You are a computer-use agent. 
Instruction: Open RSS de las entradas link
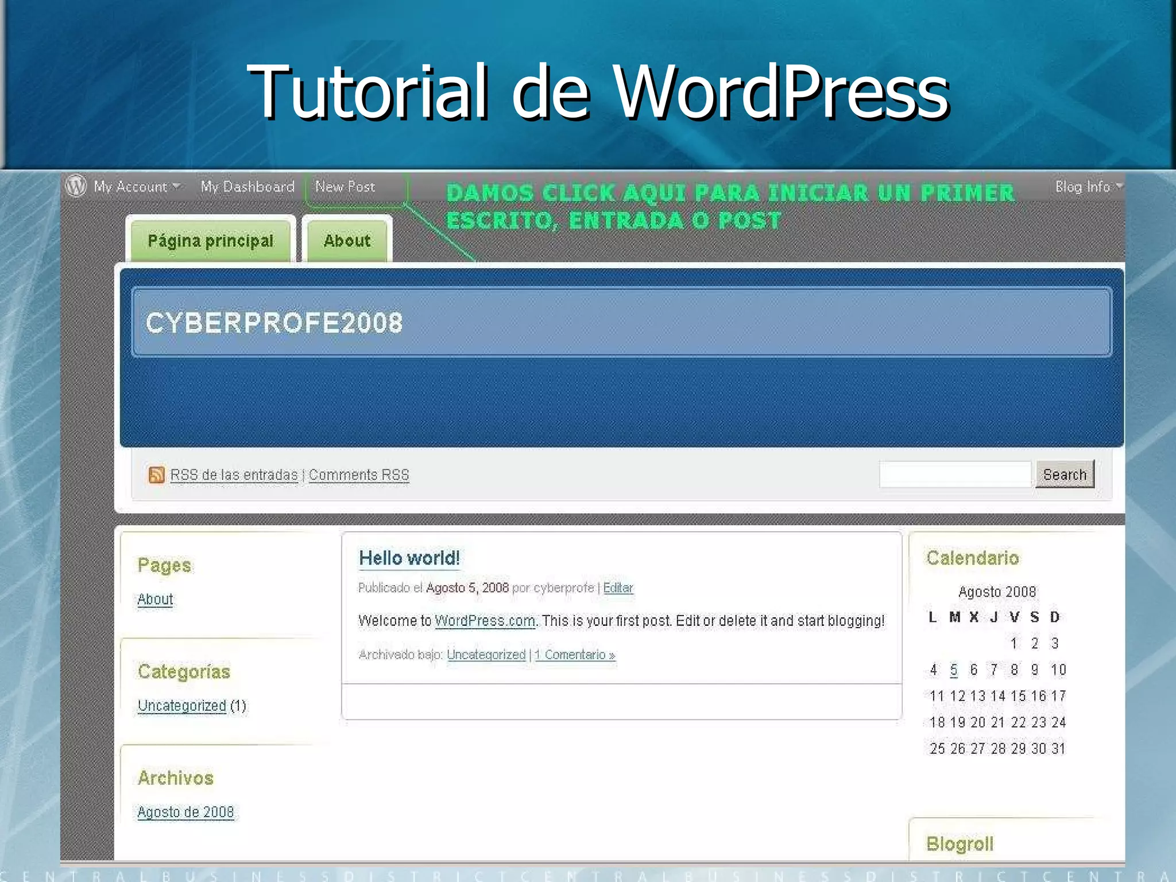[x=234, y=475]
